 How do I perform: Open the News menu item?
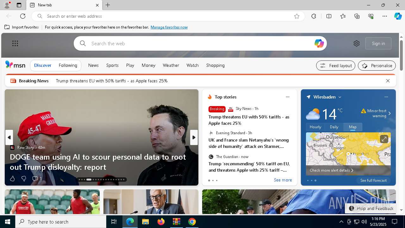pos(93,65)
